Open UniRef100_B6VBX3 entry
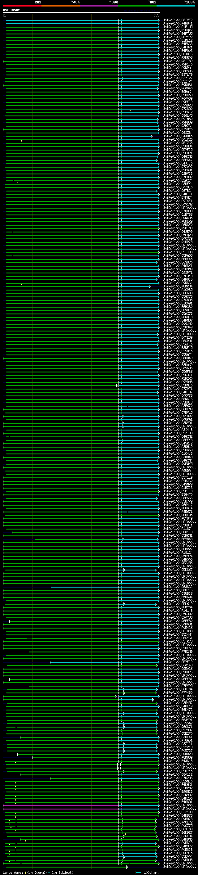198x875 pixels. [178, 539]
